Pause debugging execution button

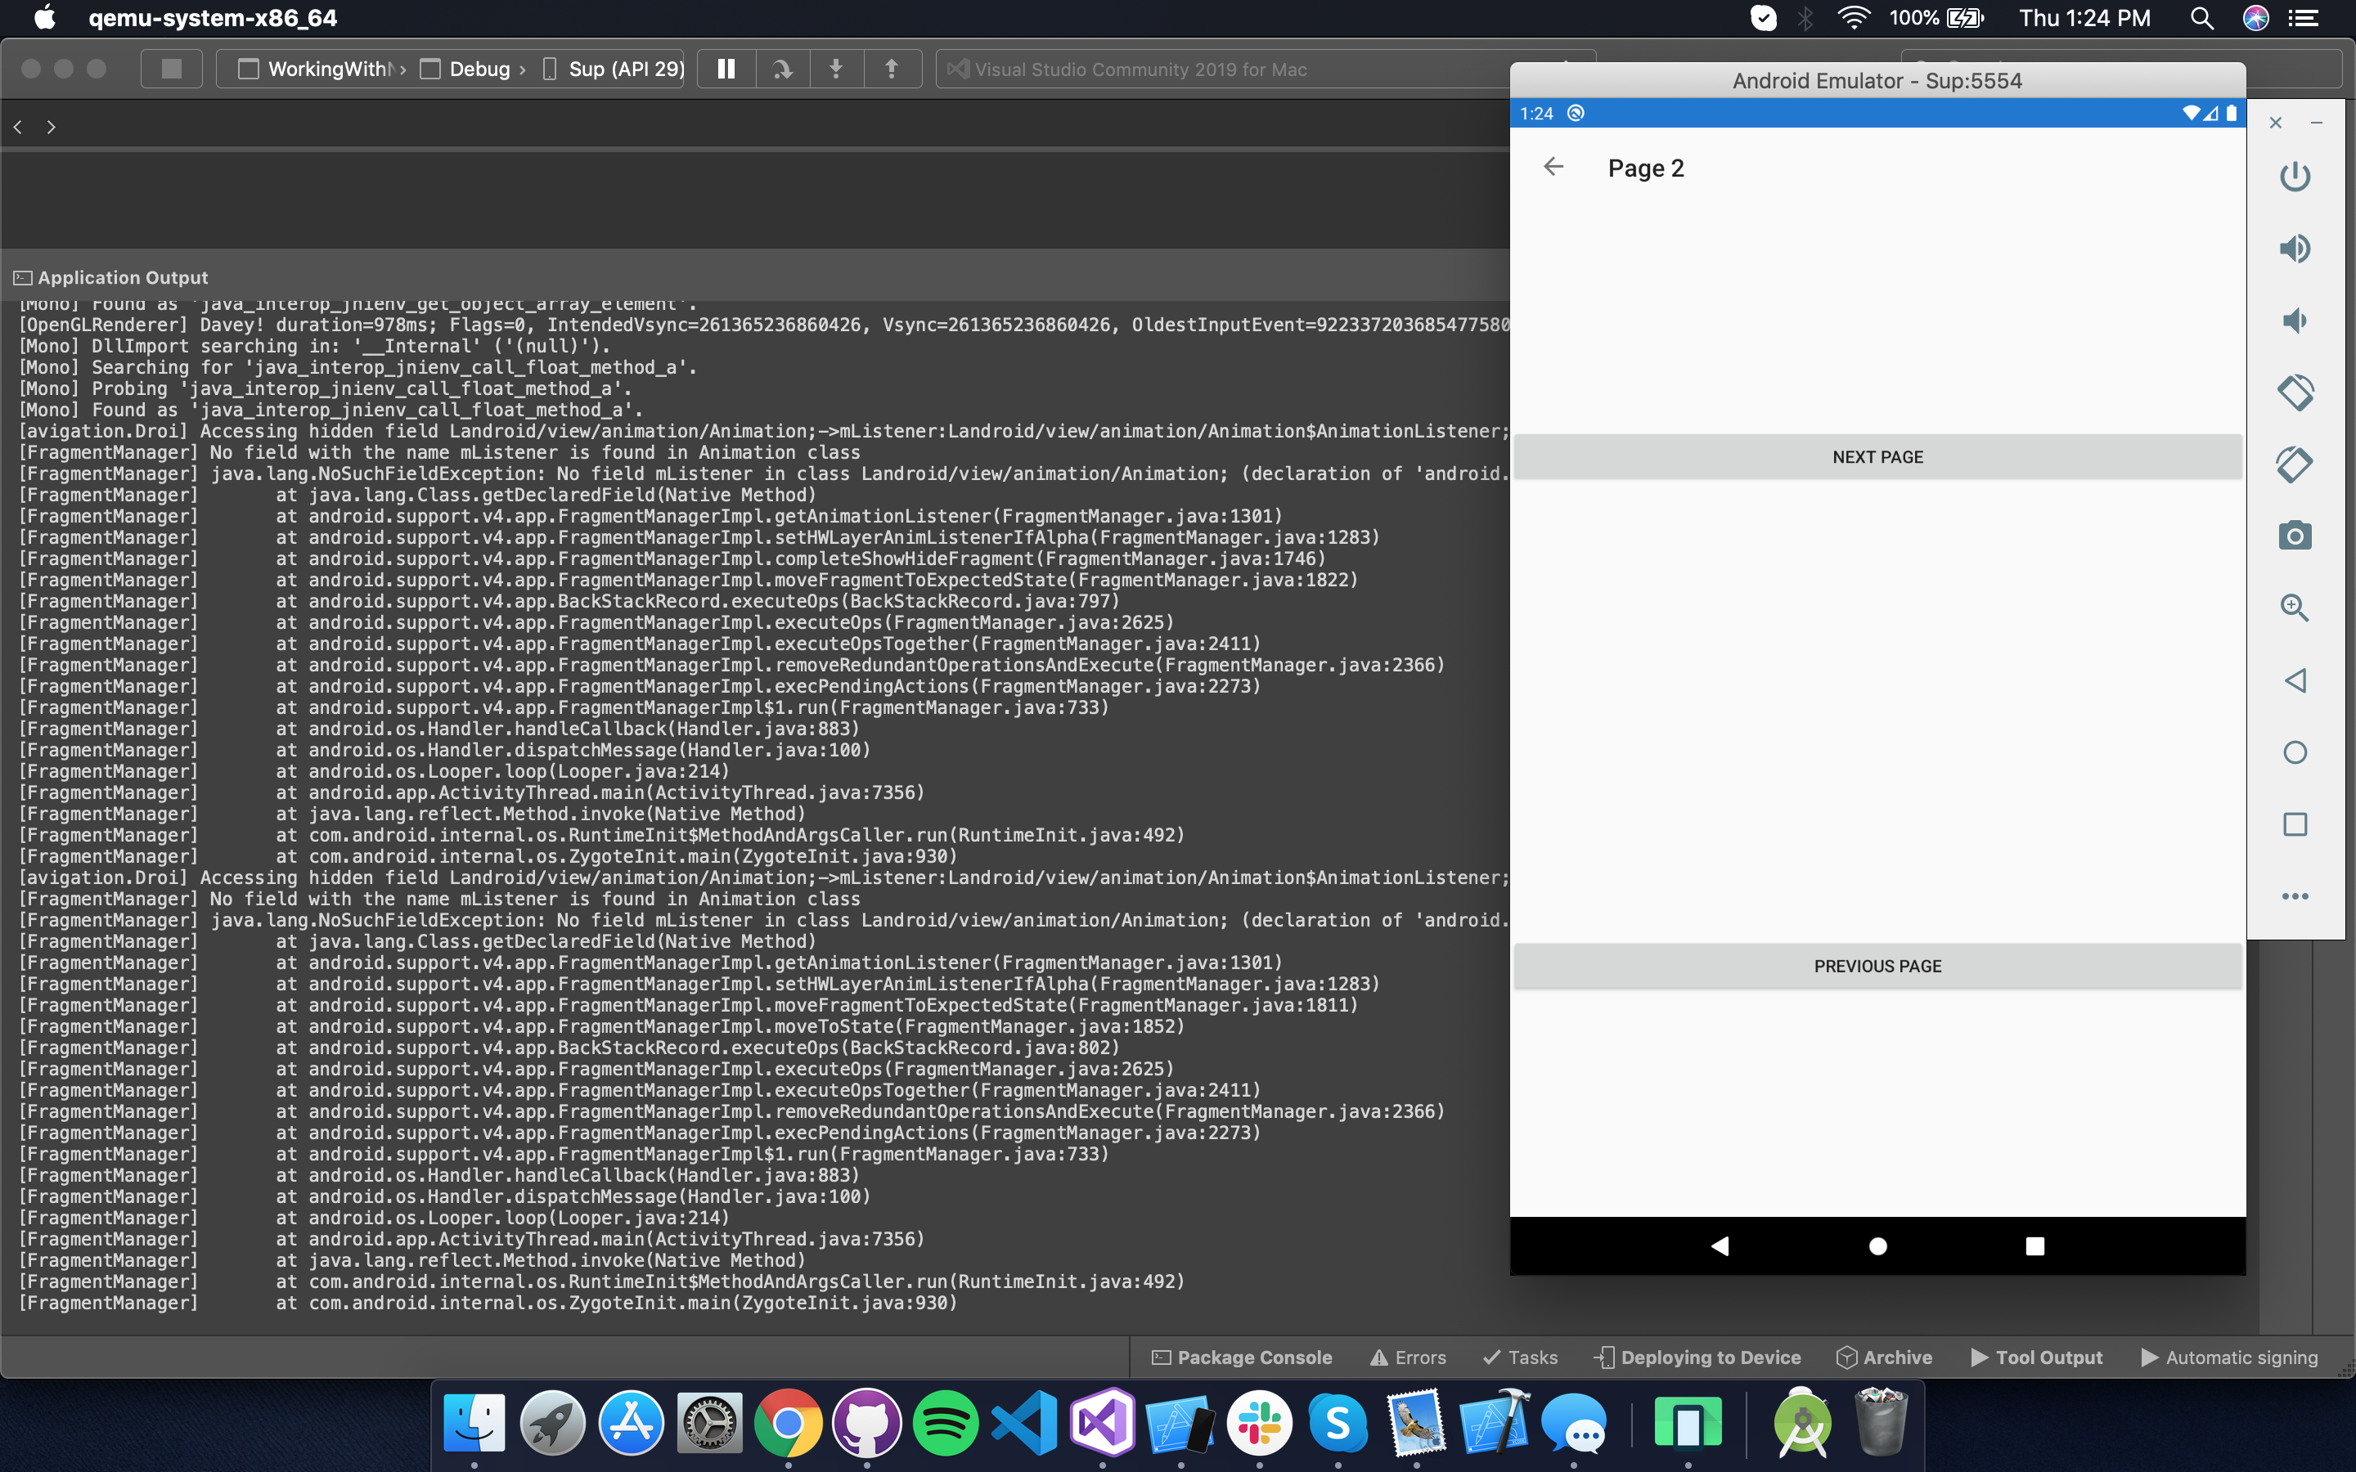point(726,70)
